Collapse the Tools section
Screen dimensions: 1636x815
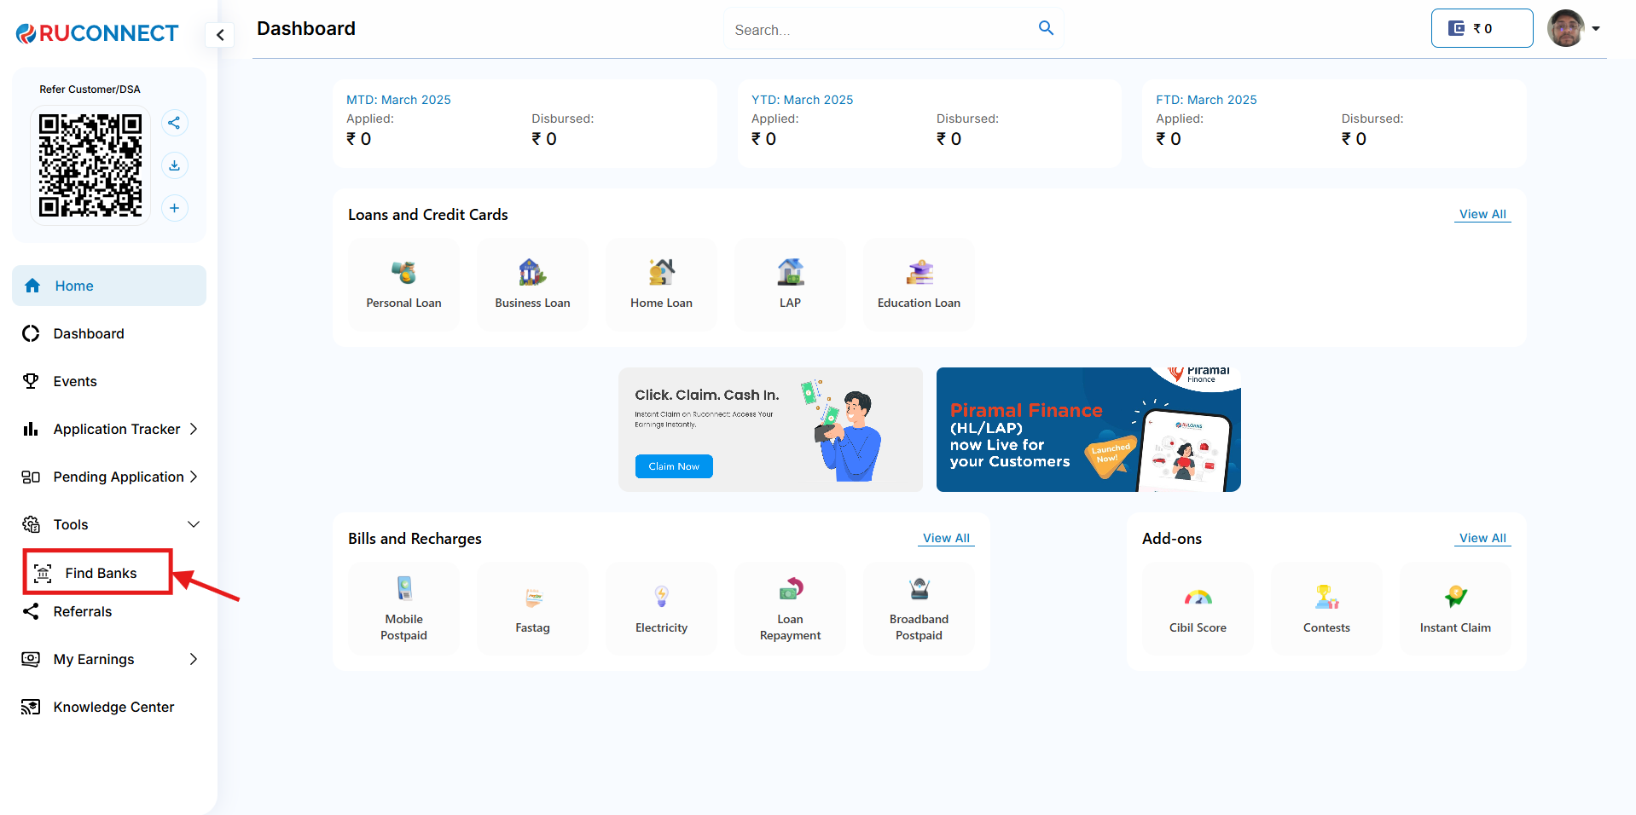coord(194,524)
